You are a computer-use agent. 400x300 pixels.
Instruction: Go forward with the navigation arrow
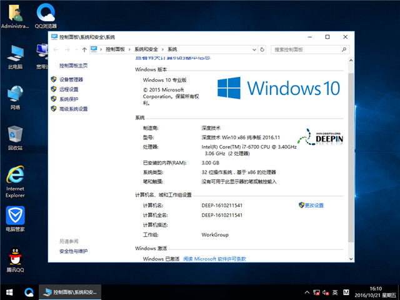click(67, 49)
